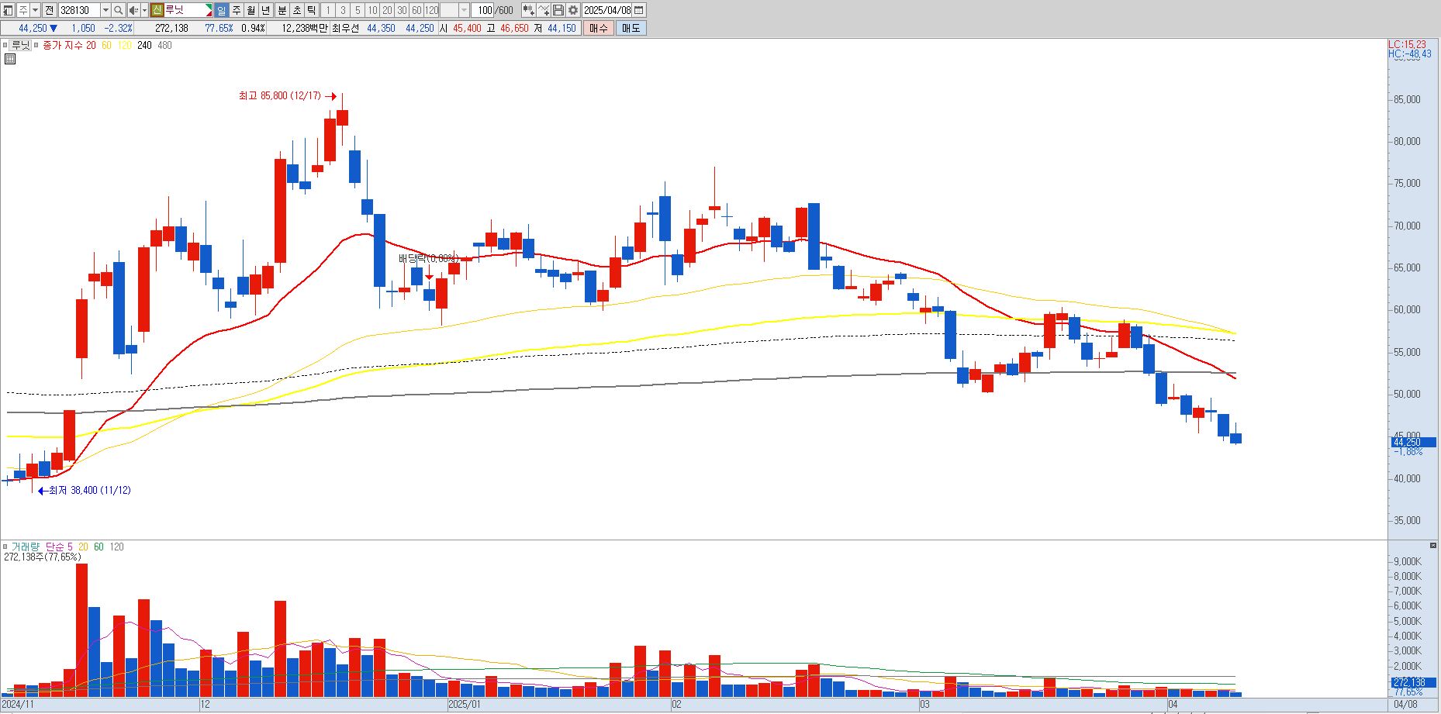This screenshot has height=714, width=1441.
Task: Select the 초 second chart period
Action: click(297, 10)
